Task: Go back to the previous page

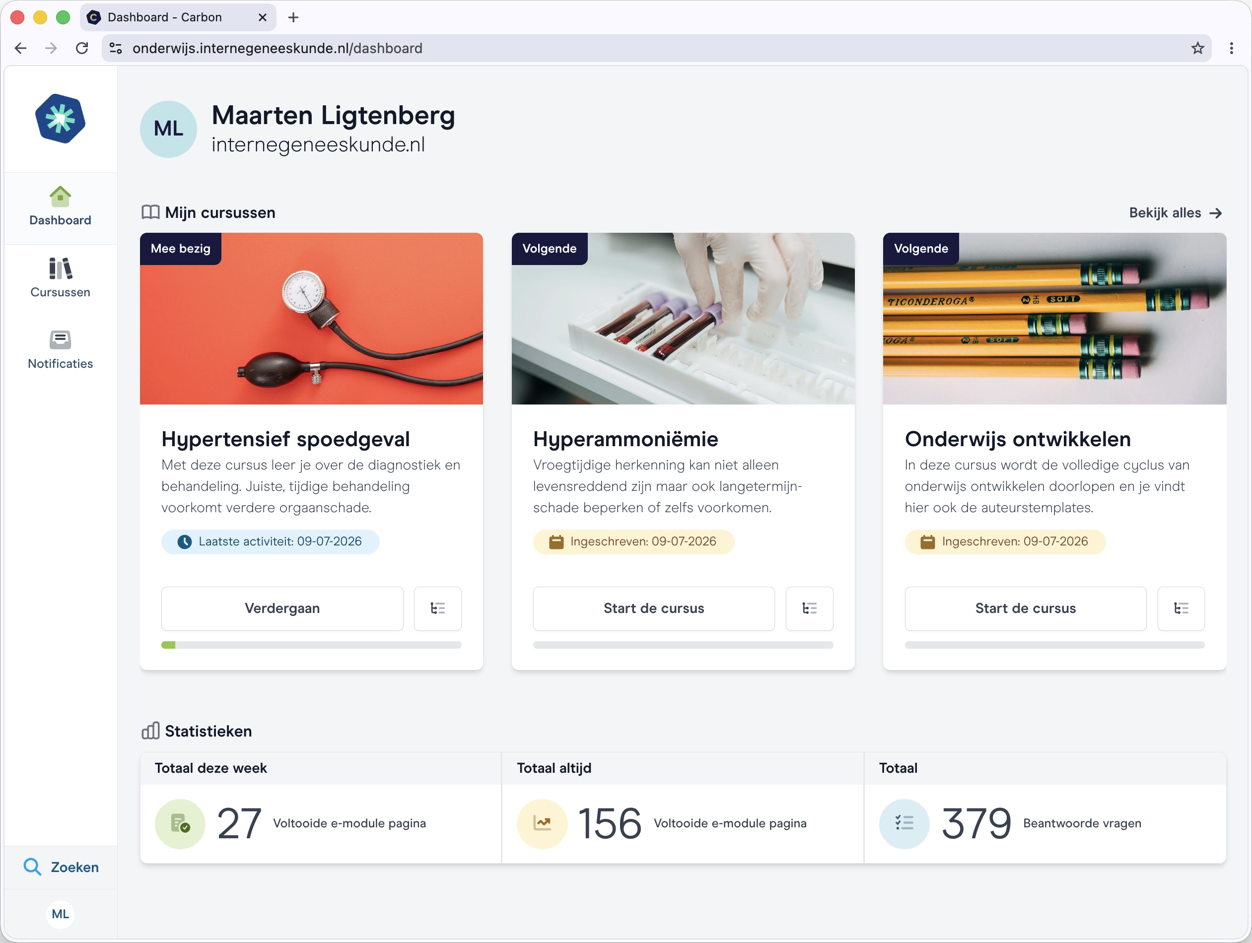Action: tap(21, 48)
